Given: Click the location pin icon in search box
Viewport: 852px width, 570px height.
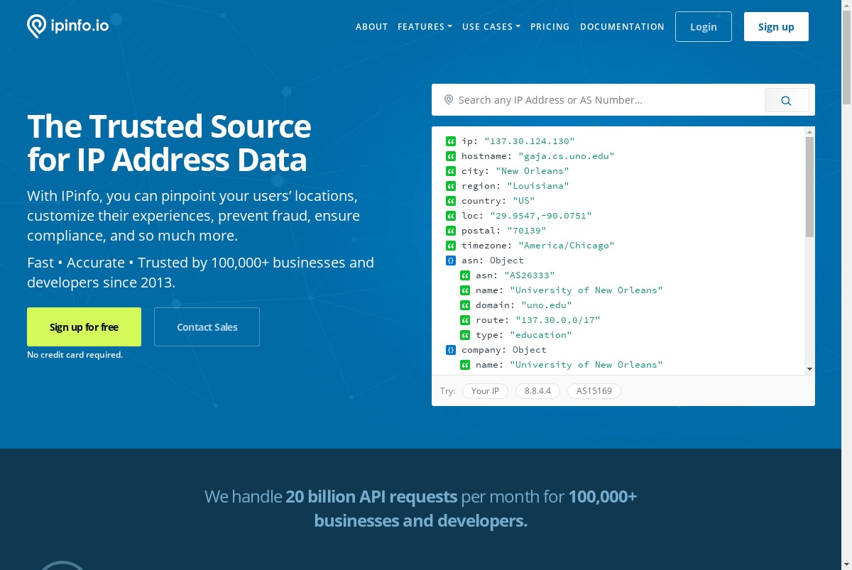Looking at the screenshot, I should point(449,100).
